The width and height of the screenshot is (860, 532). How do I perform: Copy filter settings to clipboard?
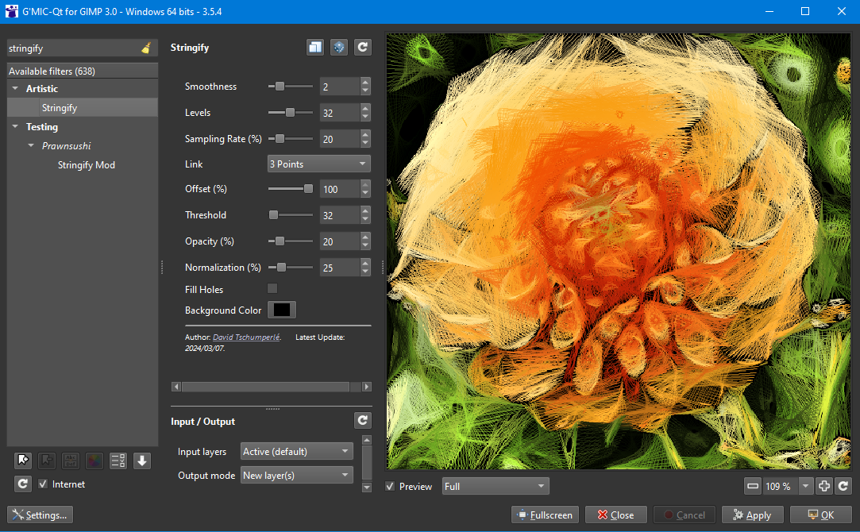point(315,47)
